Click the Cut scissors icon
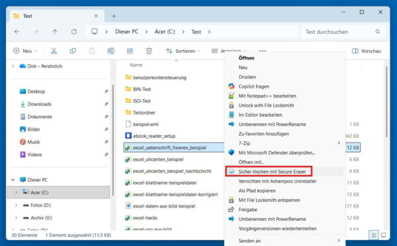The height and width of the screenshot is (246, 397). [54, 51]
